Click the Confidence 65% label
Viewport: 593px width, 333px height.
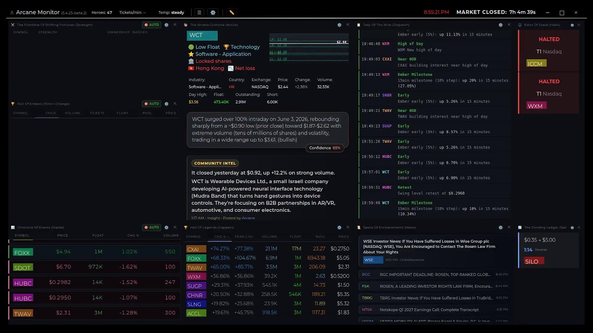(324, 148)
